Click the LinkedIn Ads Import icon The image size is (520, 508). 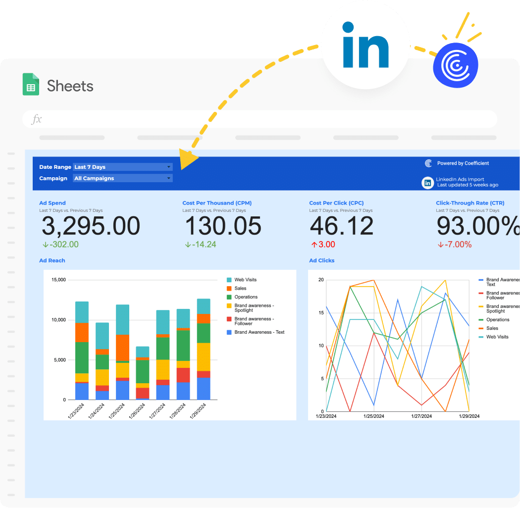[427, 182]
